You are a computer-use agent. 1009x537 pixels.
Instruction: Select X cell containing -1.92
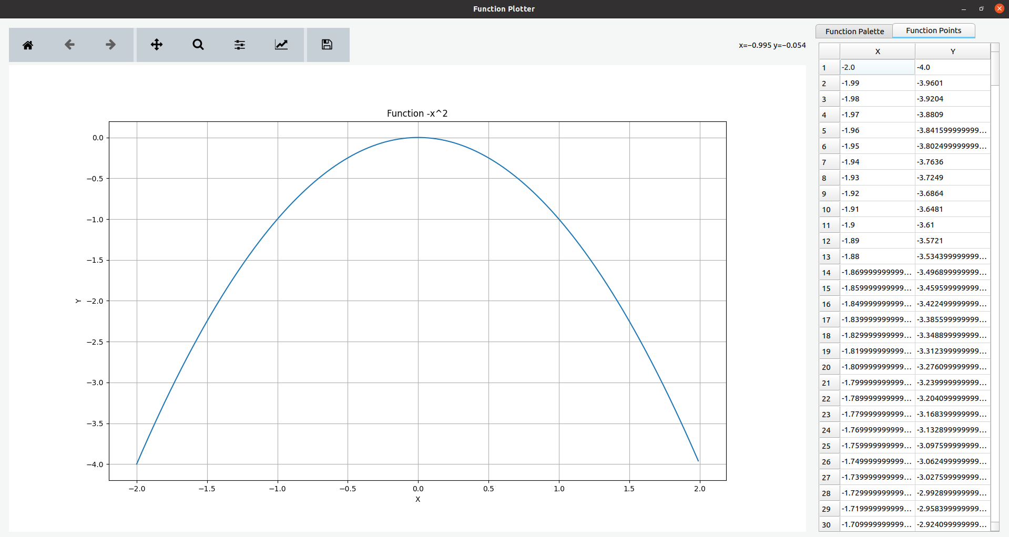[878, 193]
